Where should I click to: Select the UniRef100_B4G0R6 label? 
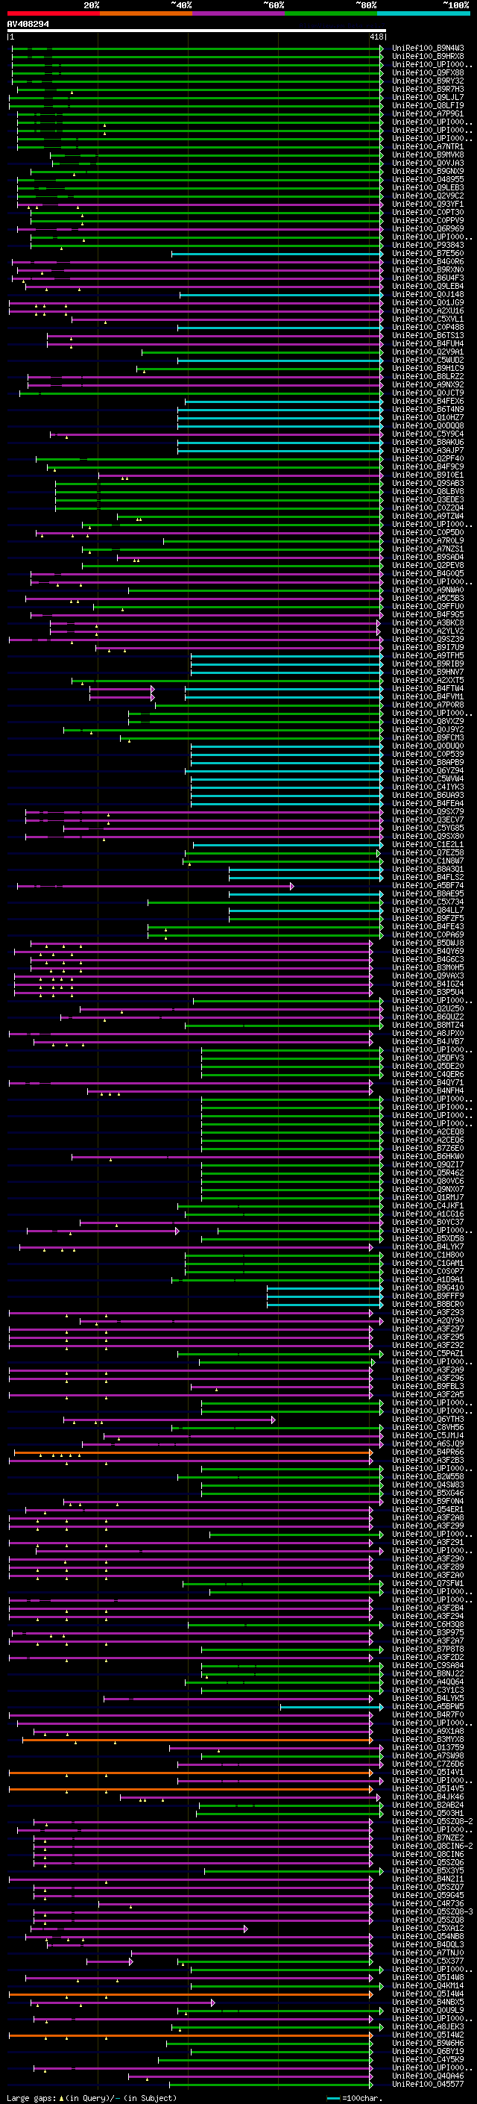[428, 261]
